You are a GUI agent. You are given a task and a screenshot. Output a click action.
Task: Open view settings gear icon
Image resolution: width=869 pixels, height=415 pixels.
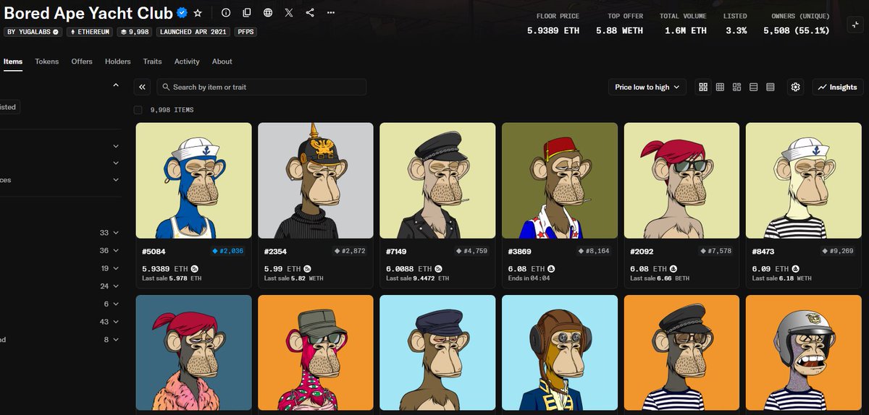point(796,87)
